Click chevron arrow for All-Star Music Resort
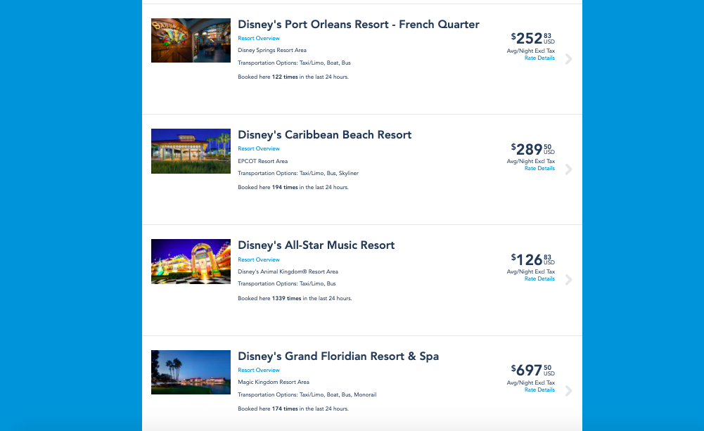Image resolution: width=704 pixels, height=431 pixels. 568,280
